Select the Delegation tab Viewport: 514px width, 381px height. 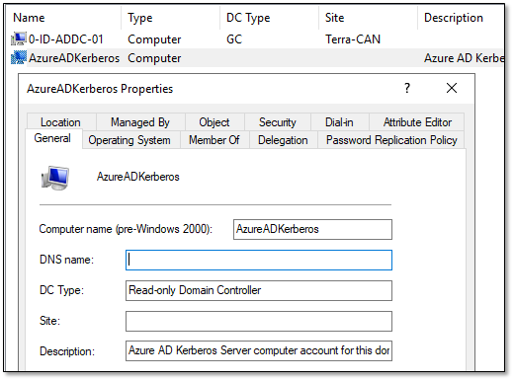pos(283,140)
